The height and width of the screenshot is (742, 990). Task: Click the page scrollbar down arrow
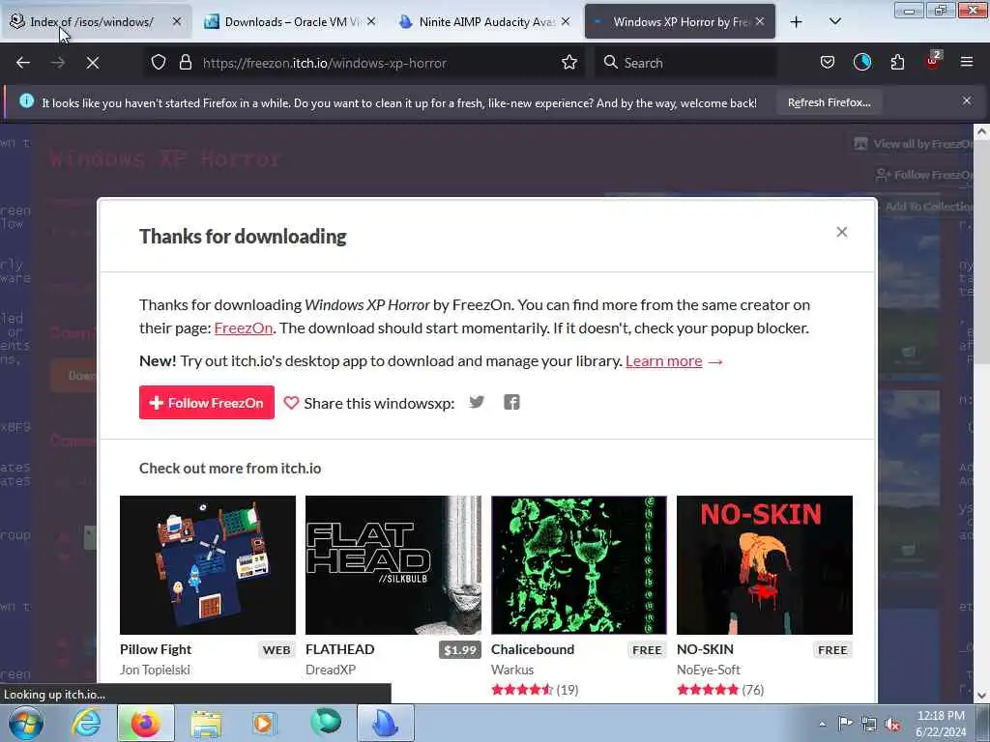point(981,696)
